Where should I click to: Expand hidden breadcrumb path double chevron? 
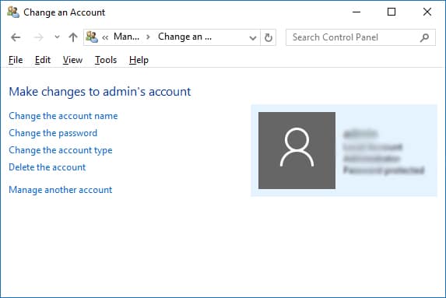[105, 37]
